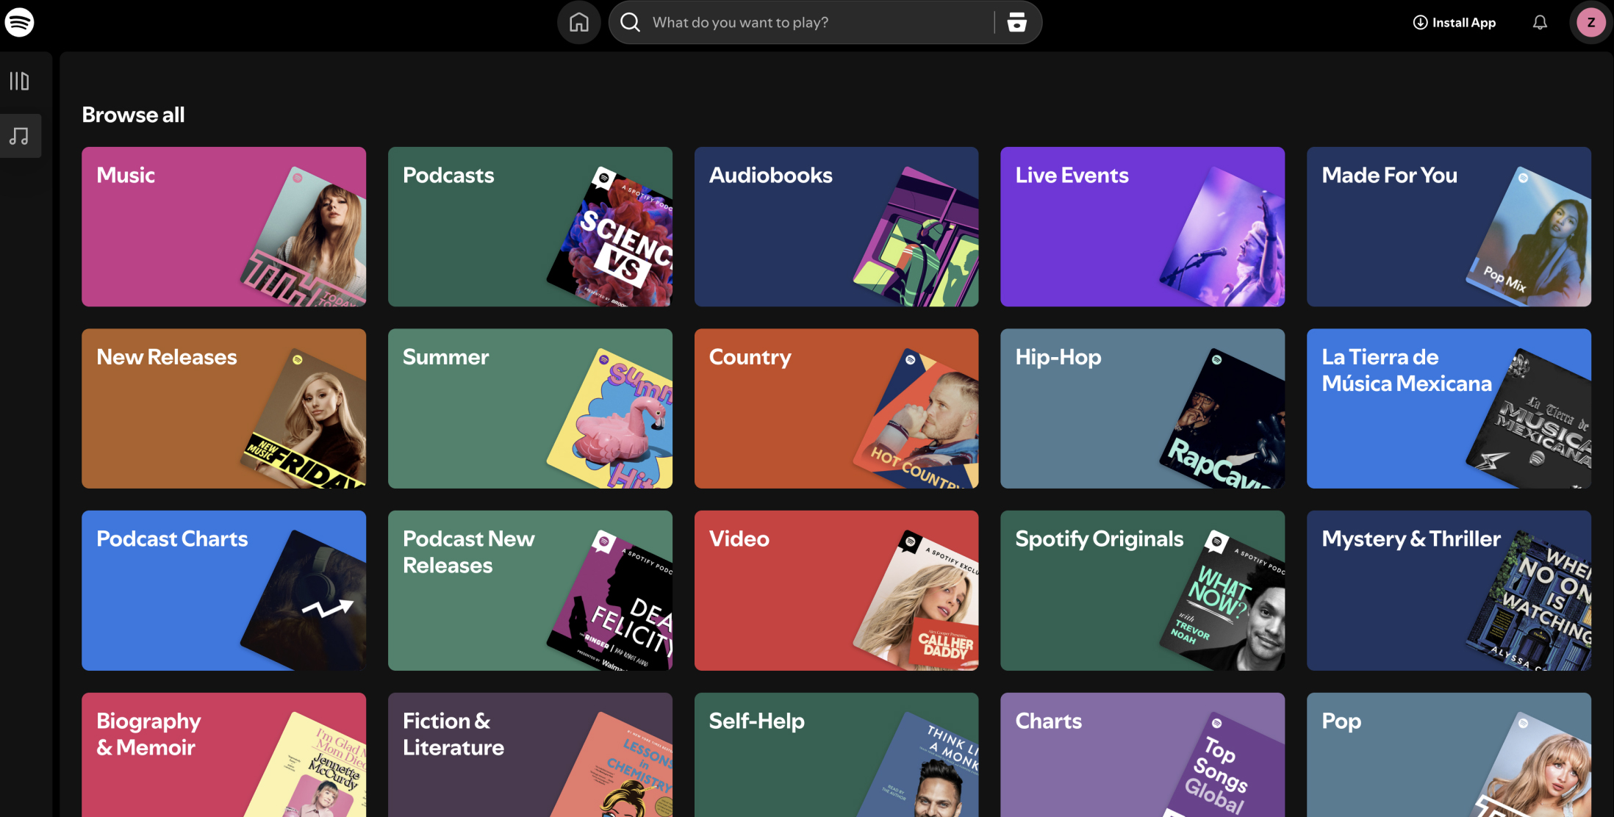1614x817 pixels.
Task: Open the Made For You card
Action: (1449, 226)
